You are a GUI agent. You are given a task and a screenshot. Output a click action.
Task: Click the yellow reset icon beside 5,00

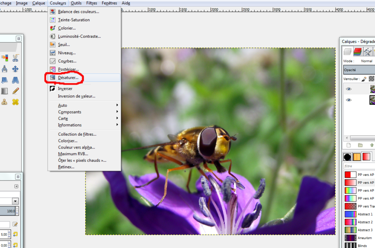tap(15, 234)
